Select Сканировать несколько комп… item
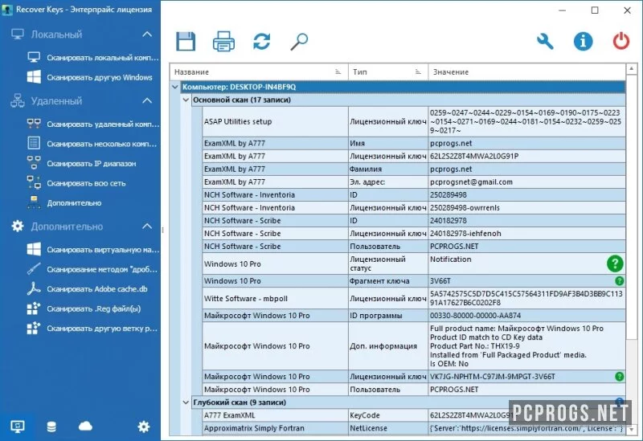Image resolution: width=643 pixels, height=441 pixels. [x=93, y=144]
